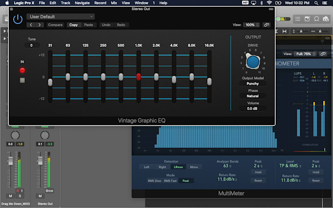Open the Output Model Punchy dropdown
333x208 pixels.
[253, 84]
